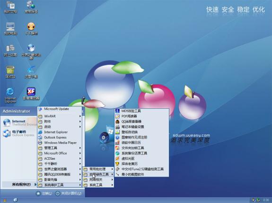Click the QQ message viewer penguin icon
This screenshot has height=203, width=272.
117,122
